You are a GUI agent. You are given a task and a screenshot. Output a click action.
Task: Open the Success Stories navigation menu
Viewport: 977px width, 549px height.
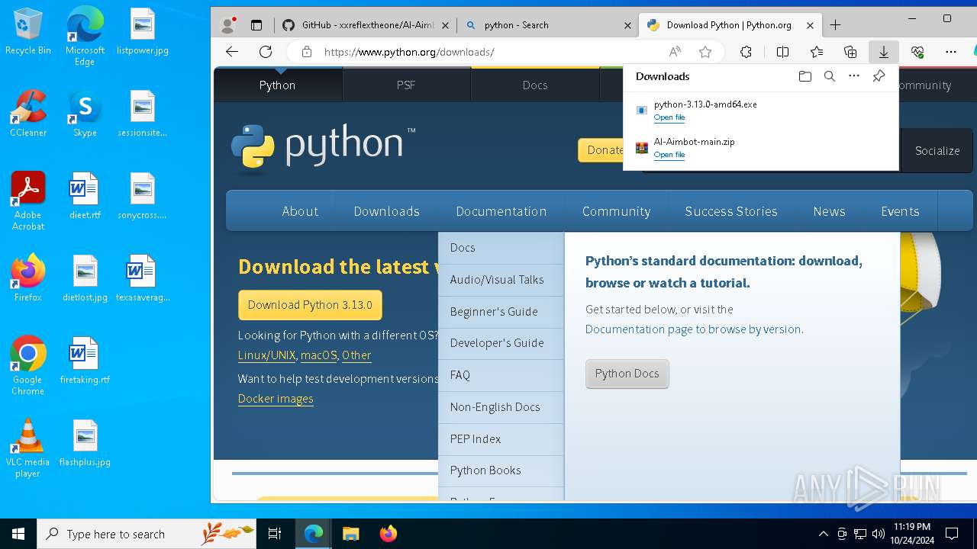click(731, 211)
